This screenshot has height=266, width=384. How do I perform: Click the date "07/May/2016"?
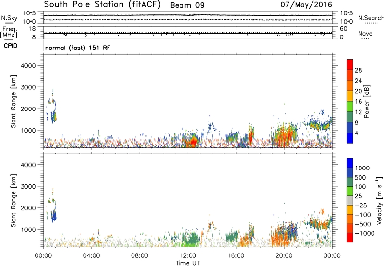pos(306,5)
